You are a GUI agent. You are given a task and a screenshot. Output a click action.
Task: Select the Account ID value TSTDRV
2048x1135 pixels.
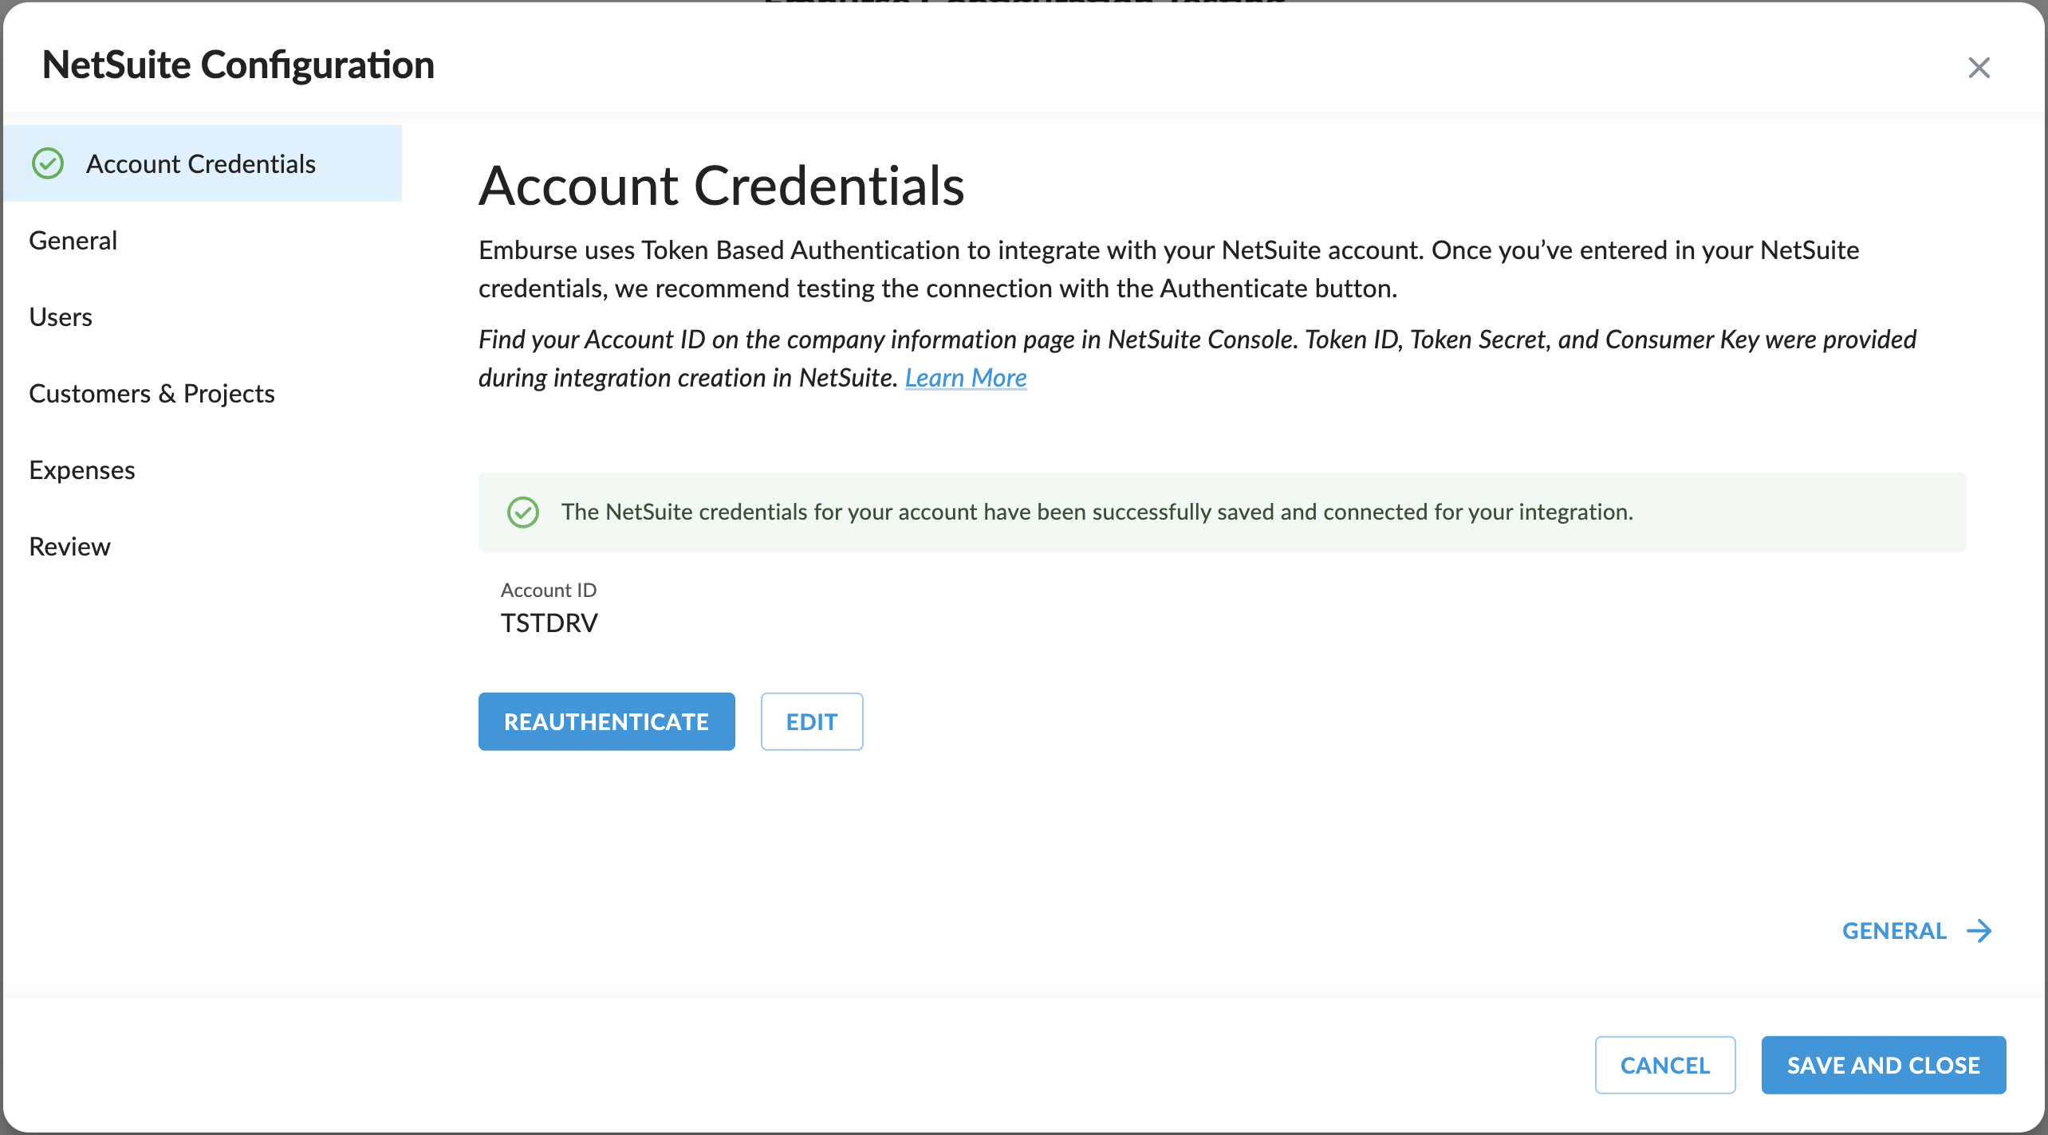(549, 622)
